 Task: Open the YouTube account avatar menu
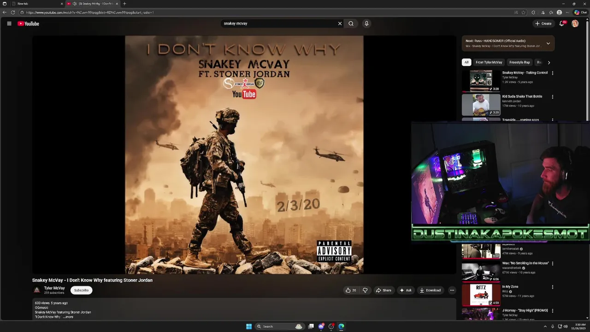pyautogui.click(x=575, y=24)
